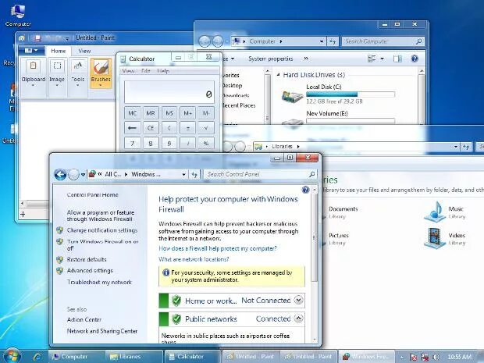Click the Calculator backspace arrow button
The width and height of the screenshot is (484, 363).
pos(133,128)
